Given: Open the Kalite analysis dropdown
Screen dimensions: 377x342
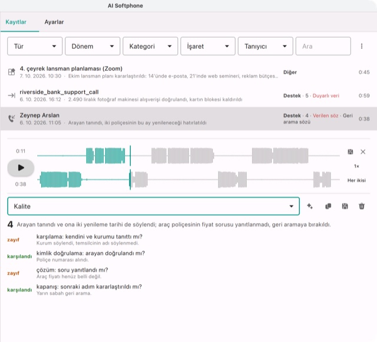Looking at the screenshot, I should click(x=153, y=206).
